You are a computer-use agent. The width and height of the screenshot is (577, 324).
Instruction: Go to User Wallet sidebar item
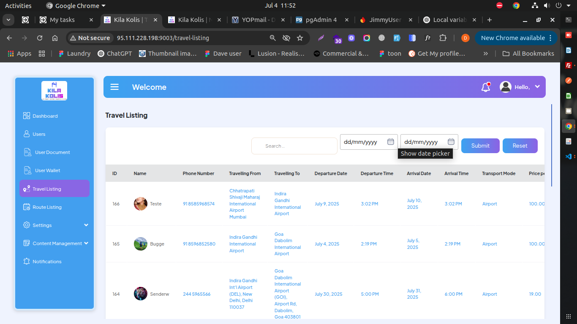[47, 170]
